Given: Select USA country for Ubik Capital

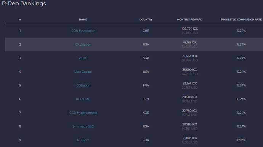Looking at the screenshot, I should 146,72.
